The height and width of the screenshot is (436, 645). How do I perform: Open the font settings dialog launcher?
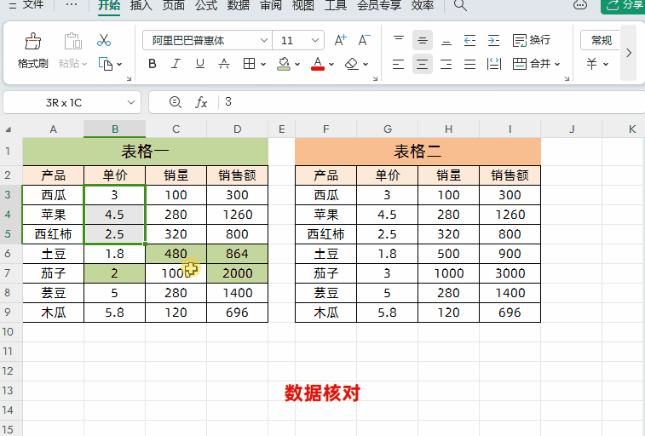375,78
